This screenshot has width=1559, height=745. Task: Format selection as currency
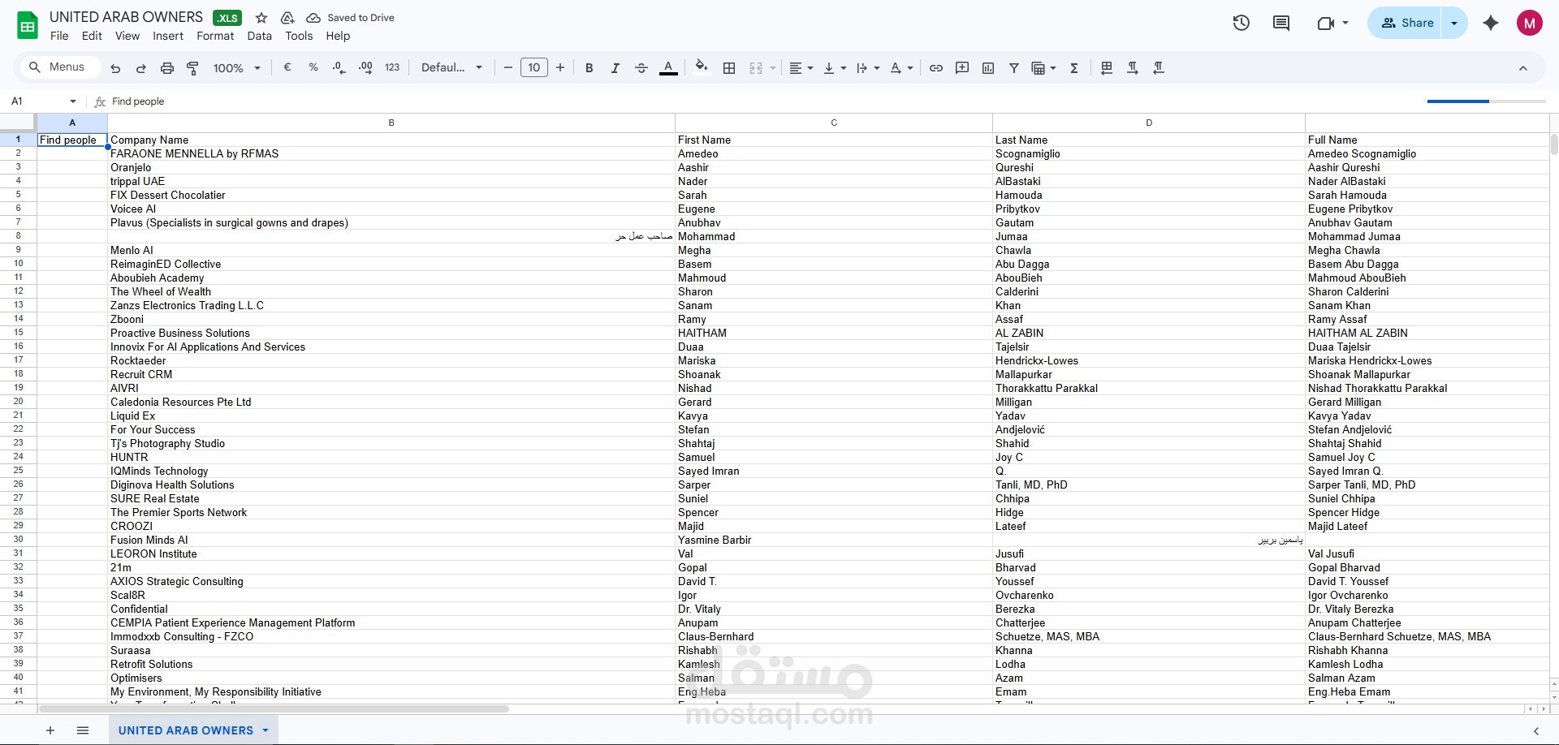[x=287, y=68]
